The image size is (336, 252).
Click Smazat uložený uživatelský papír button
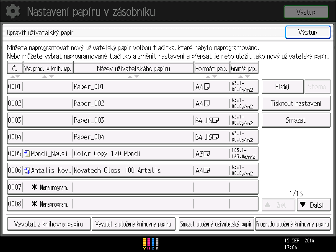coord(216,224)
